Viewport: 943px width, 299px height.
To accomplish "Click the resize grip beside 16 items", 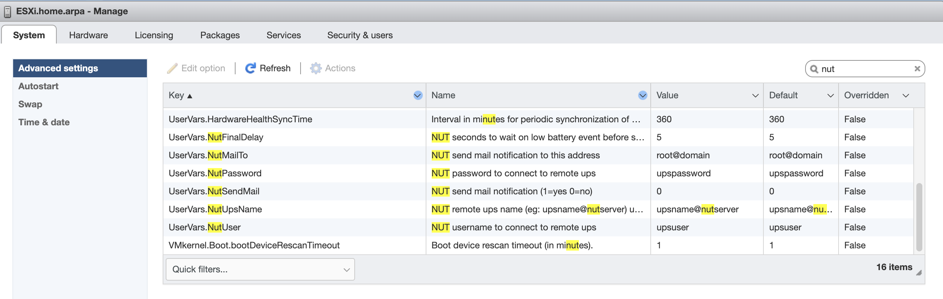I will pyautogui.click(x=919, y=273).
